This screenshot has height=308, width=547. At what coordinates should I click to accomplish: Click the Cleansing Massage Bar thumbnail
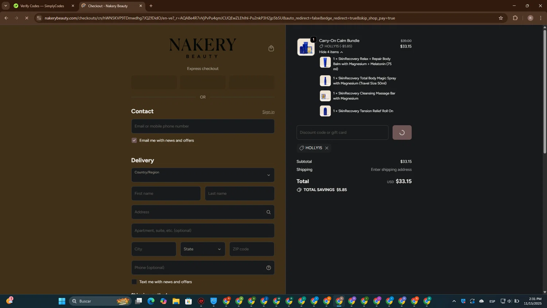pyautogui.click(x=325, y=96)
